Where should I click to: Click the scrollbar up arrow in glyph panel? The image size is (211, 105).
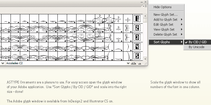(x=145, y=16)
